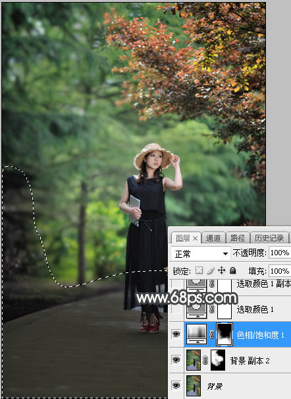Screen dimensions: 291x399
Task: Click mask link icon on 背景 副本 2 layer
Action: point(205,360)
